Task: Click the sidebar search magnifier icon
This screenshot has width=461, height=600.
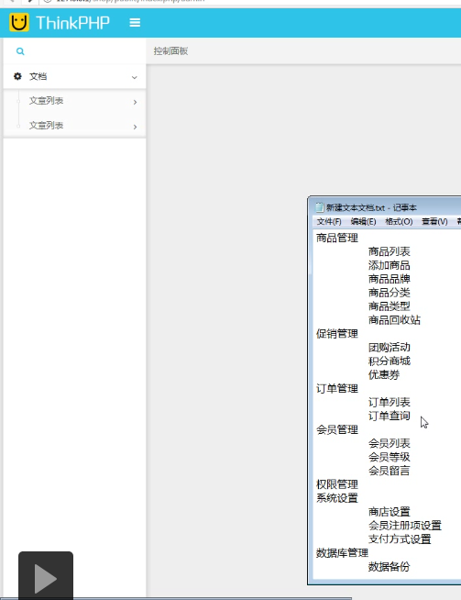Action: [20, 51]
